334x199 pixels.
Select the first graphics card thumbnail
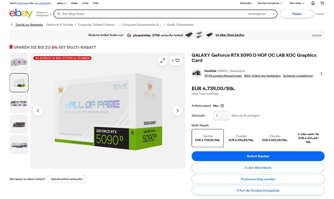point(19,62)
